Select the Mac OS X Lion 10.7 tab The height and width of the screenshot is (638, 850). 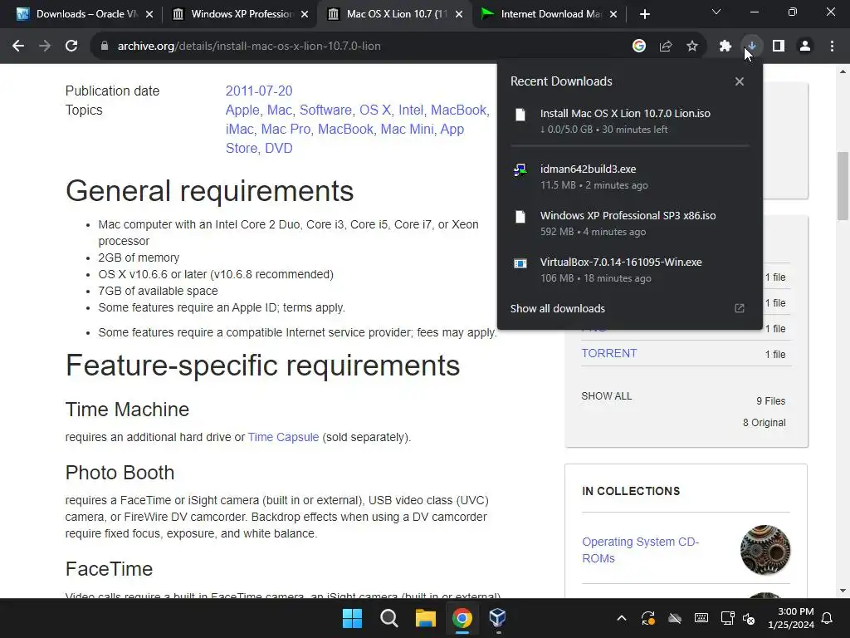394,14
